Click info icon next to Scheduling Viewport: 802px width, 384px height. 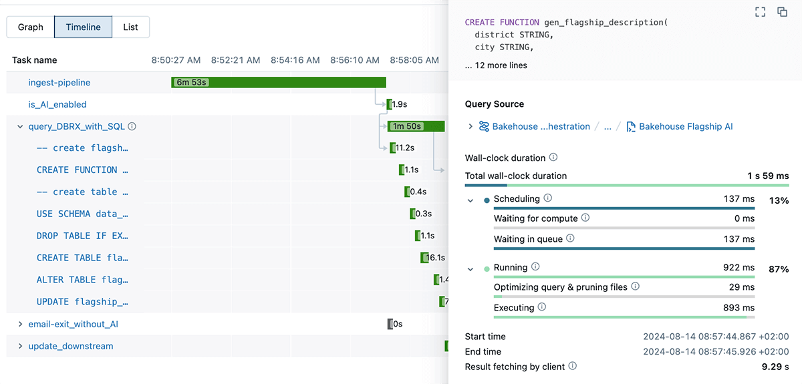click(x=548, y=198)
